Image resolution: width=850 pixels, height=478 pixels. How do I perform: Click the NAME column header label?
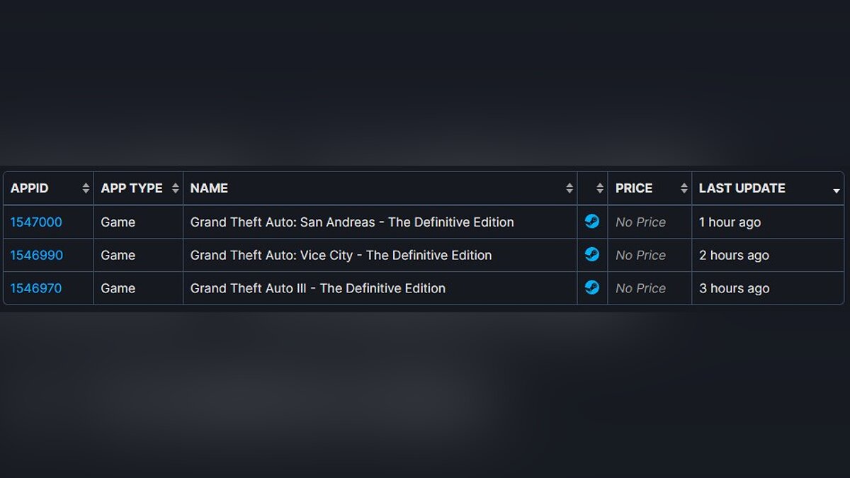click(209, 188)
